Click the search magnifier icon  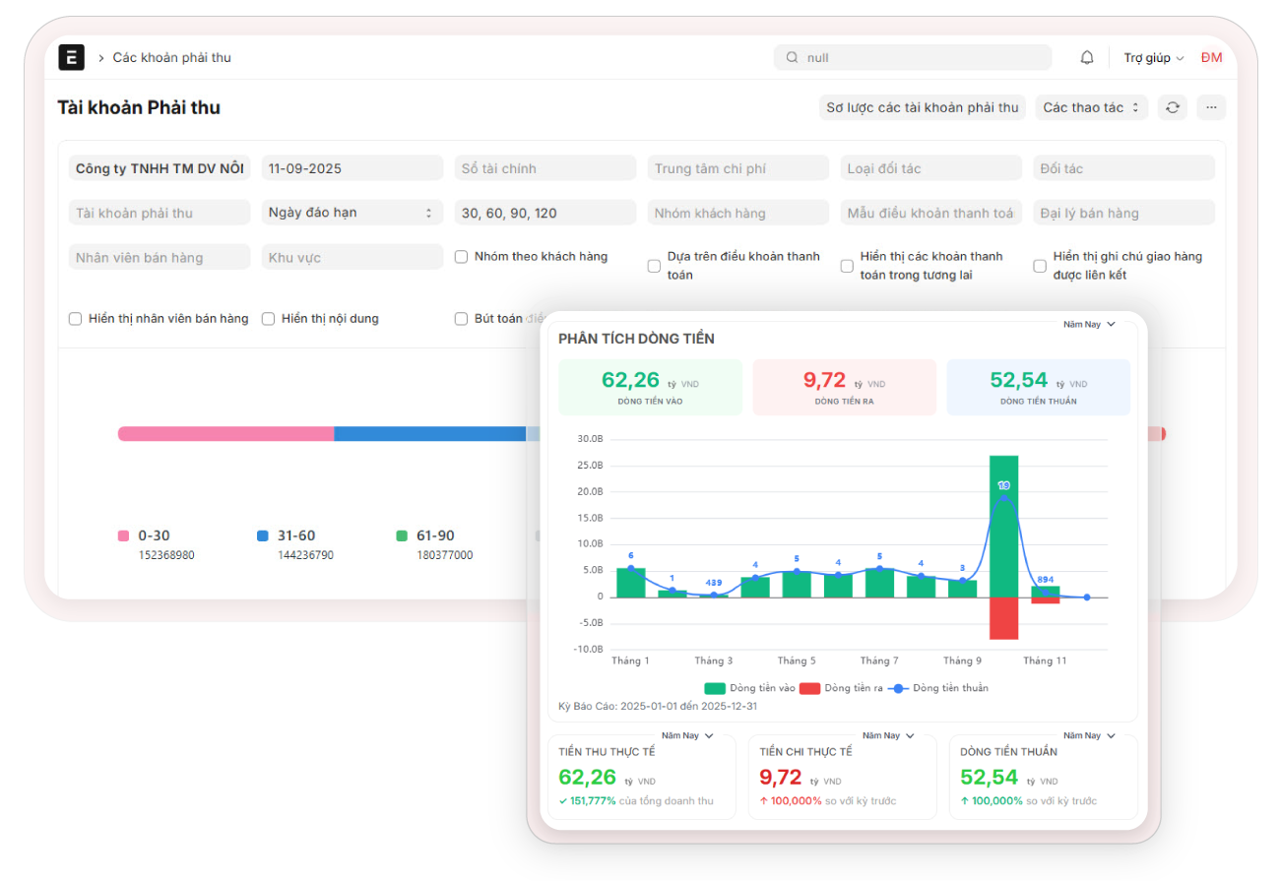pos(792,58)
